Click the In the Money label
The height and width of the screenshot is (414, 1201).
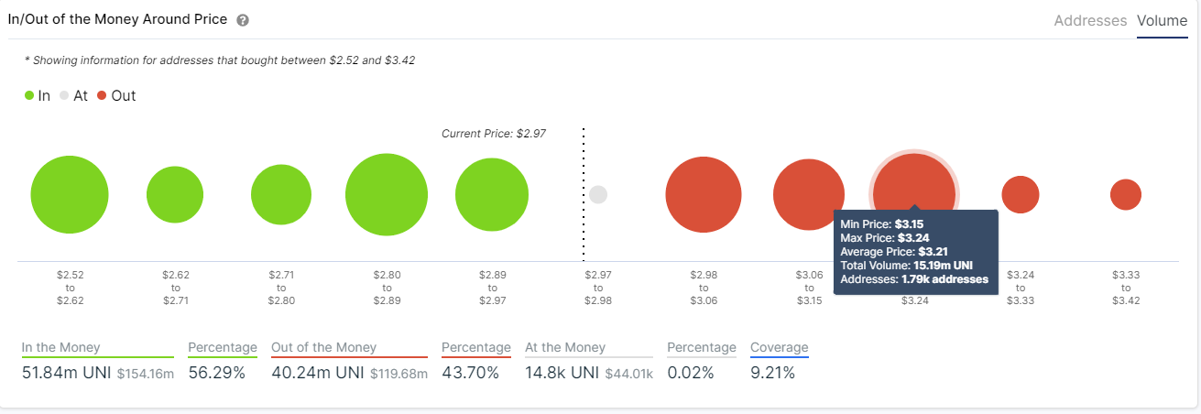pos(61,347)
